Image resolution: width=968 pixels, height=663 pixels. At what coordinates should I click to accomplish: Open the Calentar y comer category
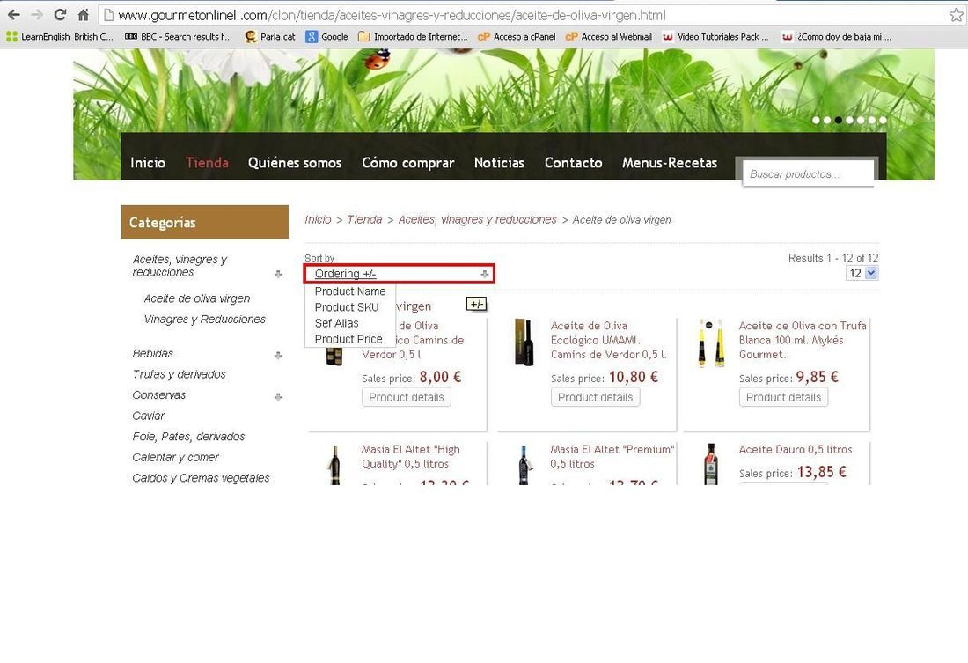(x=175, y=457)
